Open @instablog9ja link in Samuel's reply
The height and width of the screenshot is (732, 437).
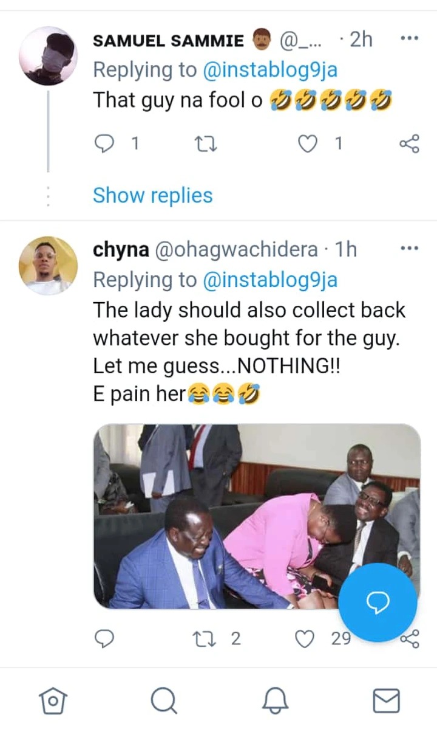click(269, 70)
